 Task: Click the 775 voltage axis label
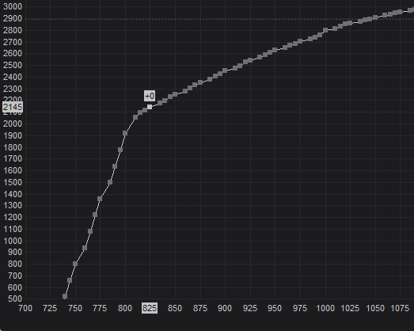pos(100,308)
